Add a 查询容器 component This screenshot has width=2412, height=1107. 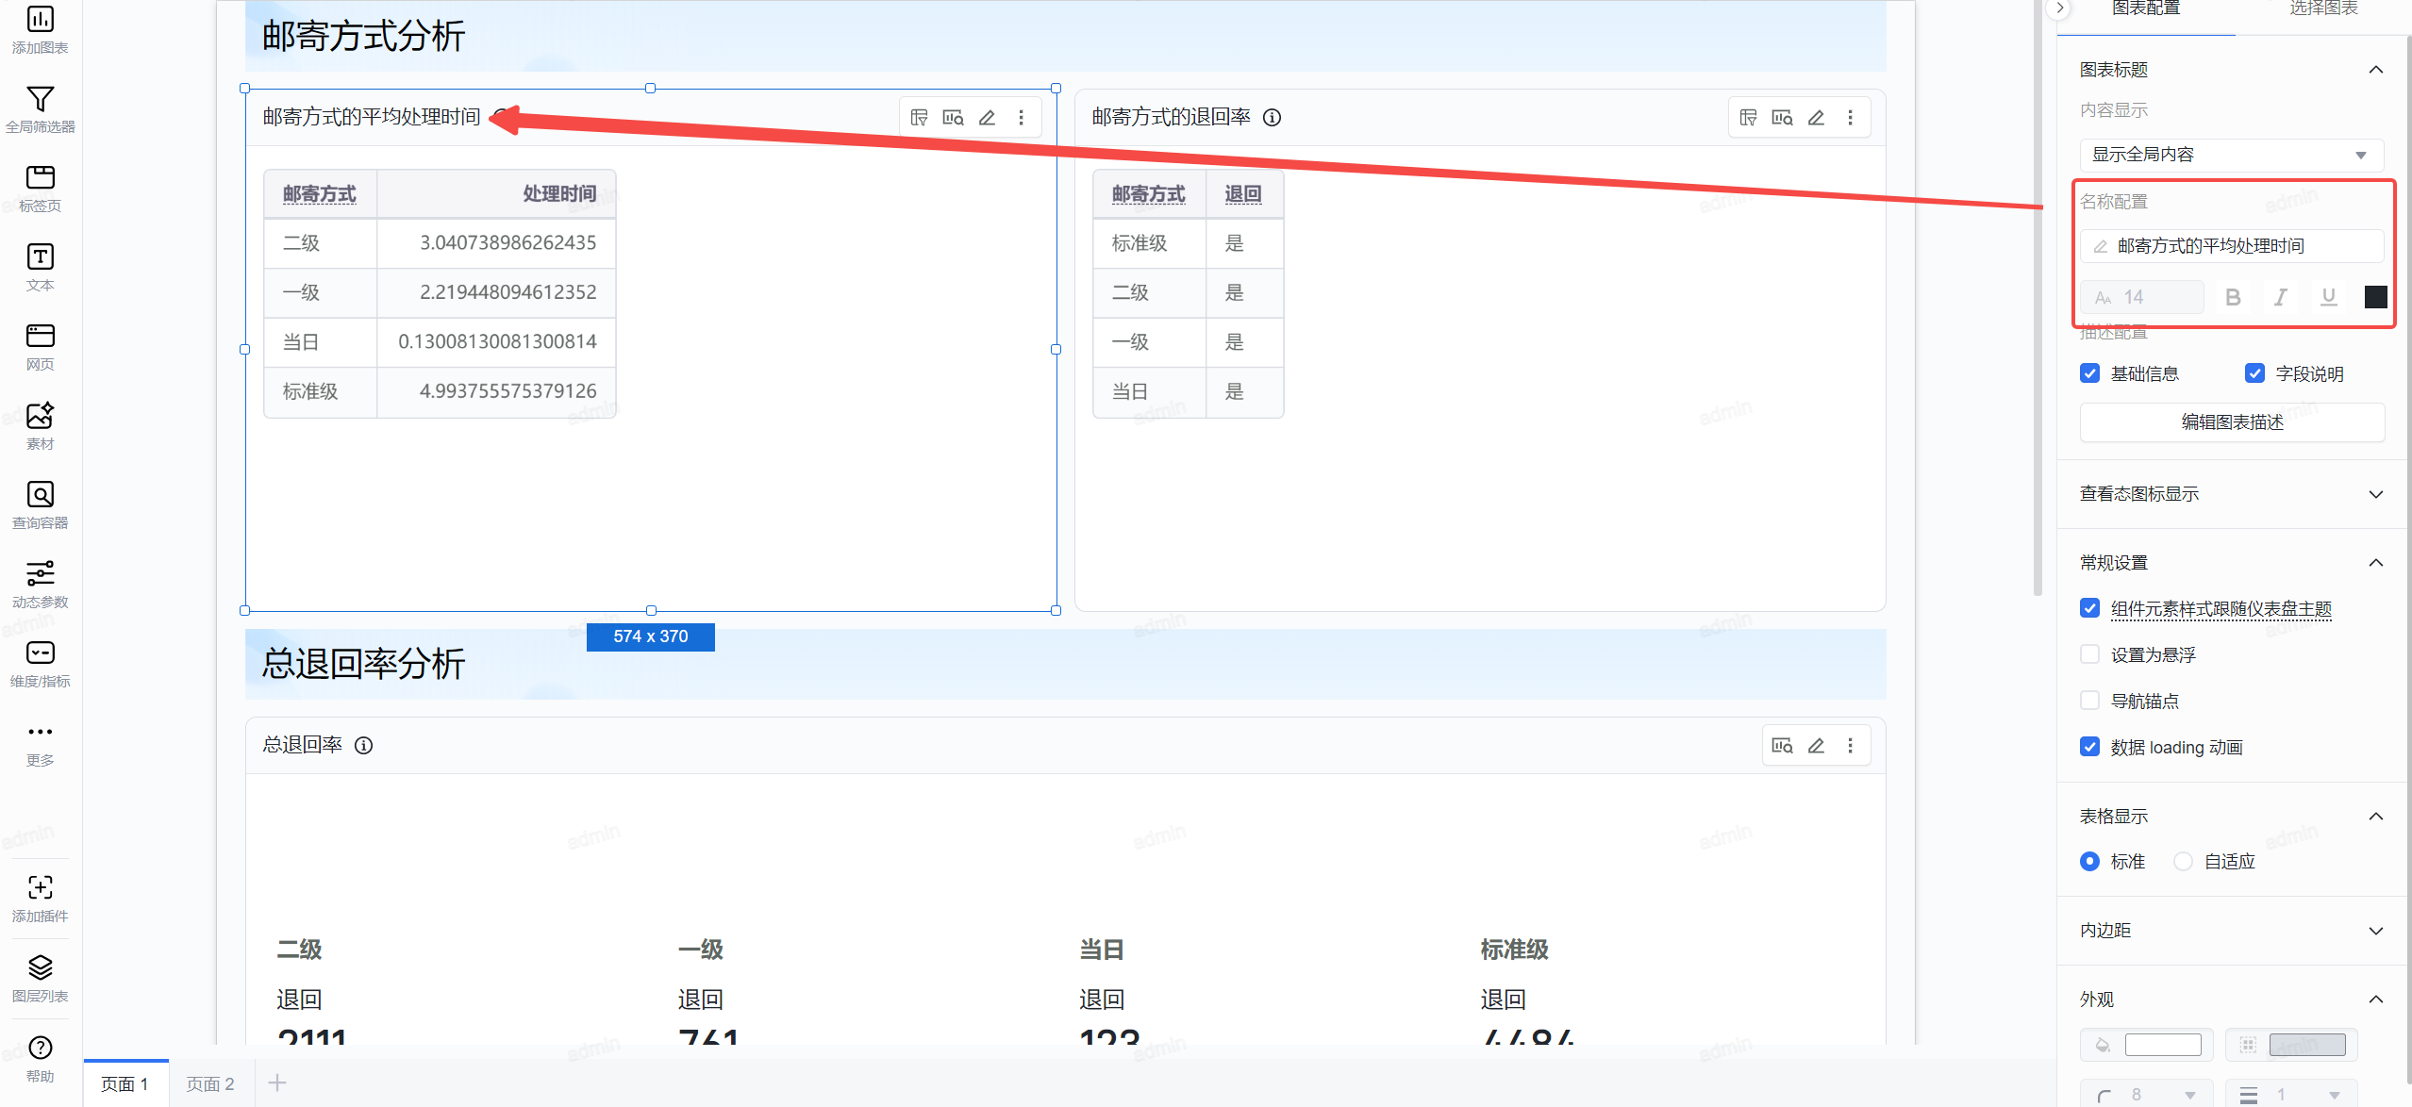tap(40, 504)
